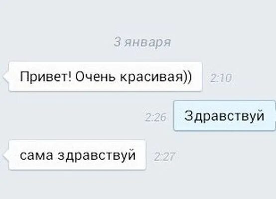This screenshot has width=276, height=199.
Task: Click the 2:27 message timestamp
Action: [165, 156]
